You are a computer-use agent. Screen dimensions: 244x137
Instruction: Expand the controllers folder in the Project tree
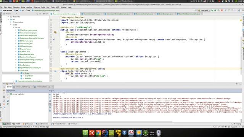click(11, 22)
